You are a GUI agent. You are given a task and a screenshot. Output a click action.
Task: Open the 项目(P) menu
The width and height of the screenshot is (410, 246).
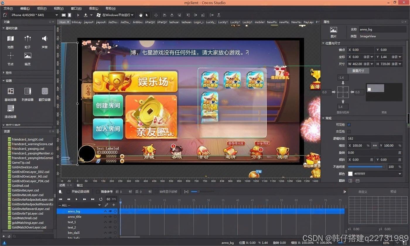[42, 8]
